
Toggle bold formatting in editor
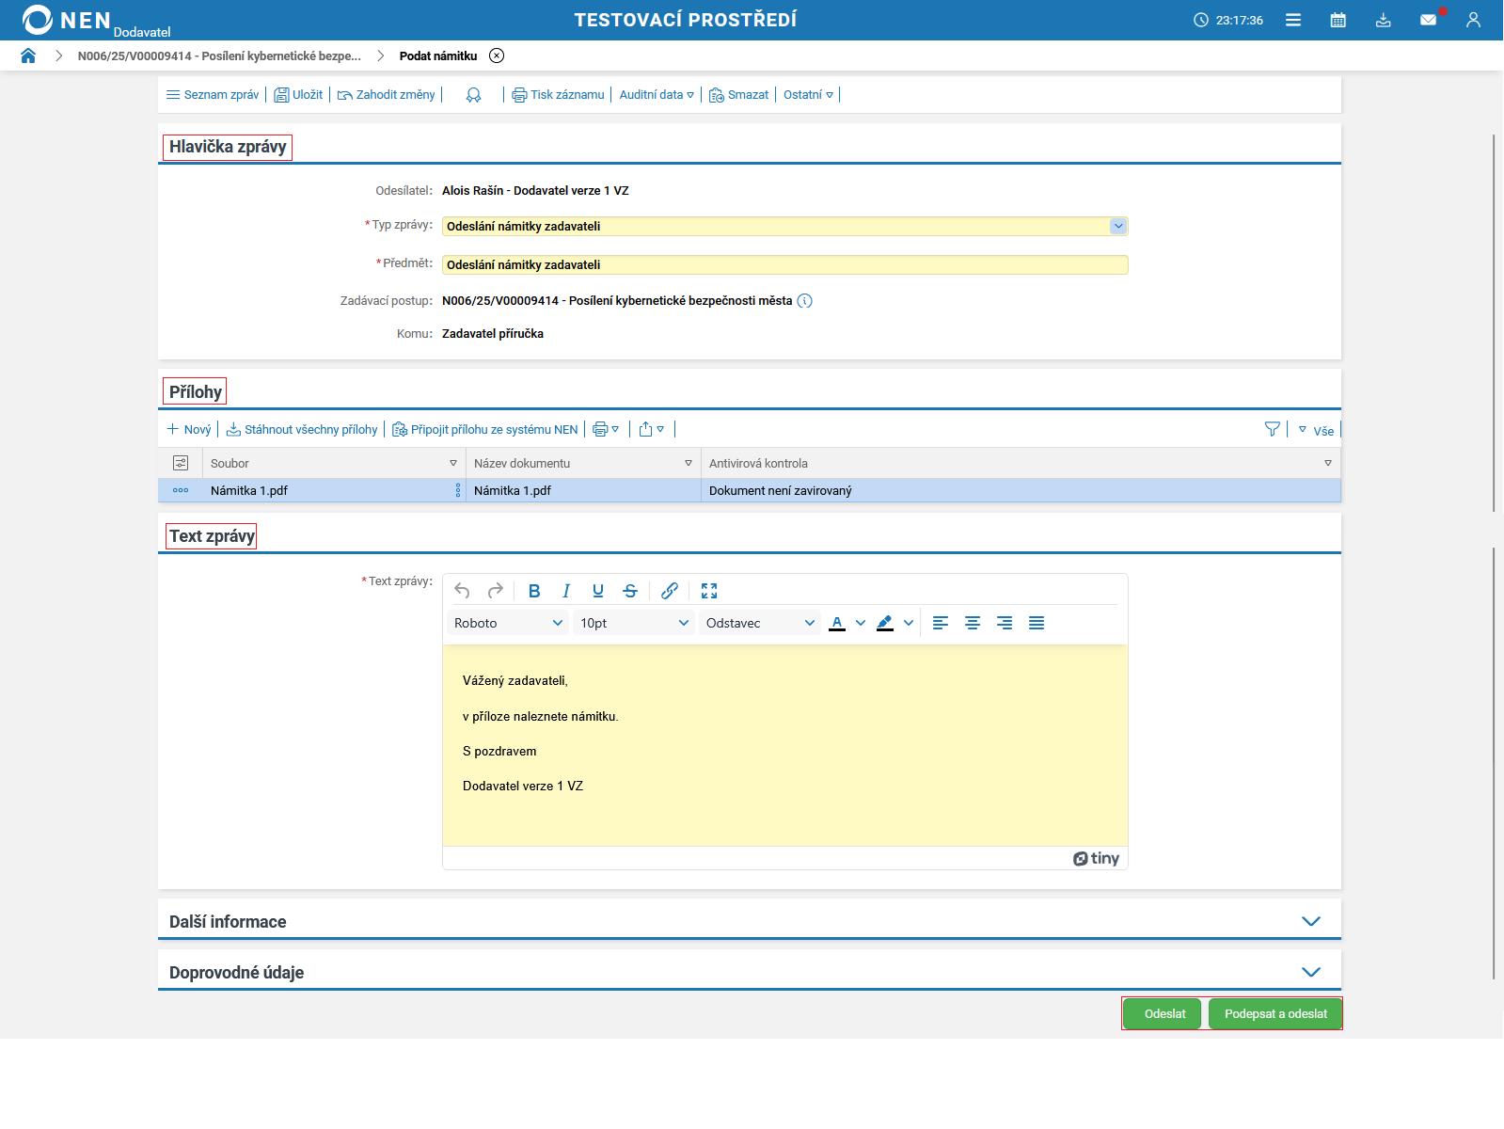[534, 591]
